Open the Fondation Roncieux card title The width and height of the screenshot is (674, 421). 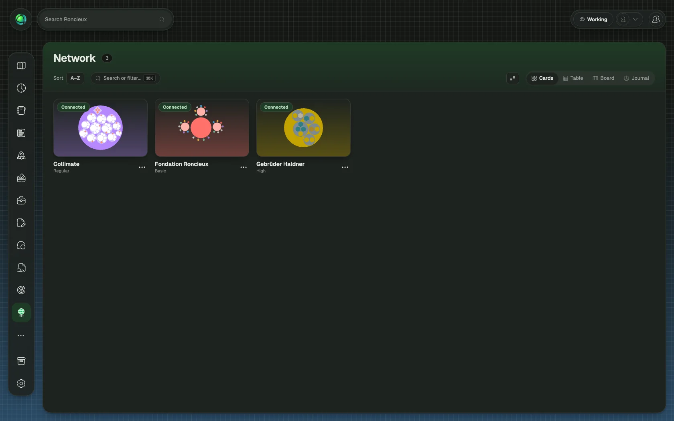pyautogui.click(x=181, y=164)
